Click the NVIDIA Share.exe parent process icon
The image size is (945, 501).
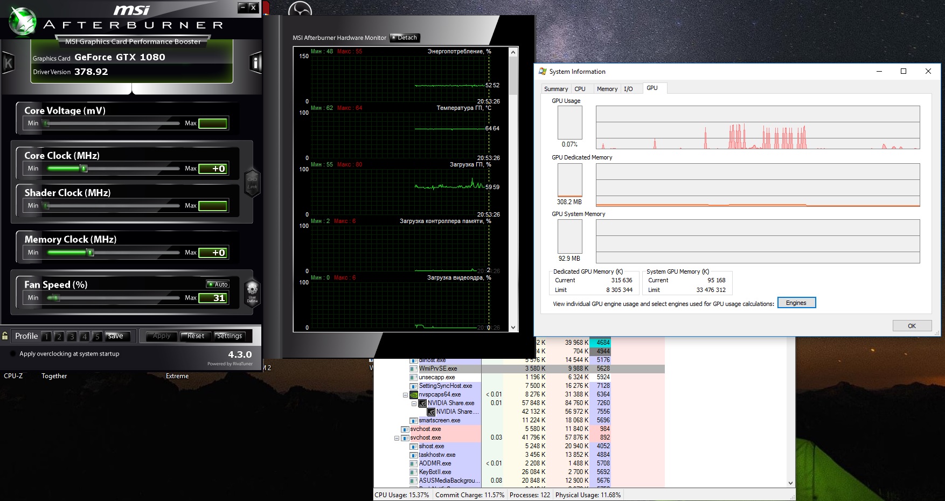[422, 403]
